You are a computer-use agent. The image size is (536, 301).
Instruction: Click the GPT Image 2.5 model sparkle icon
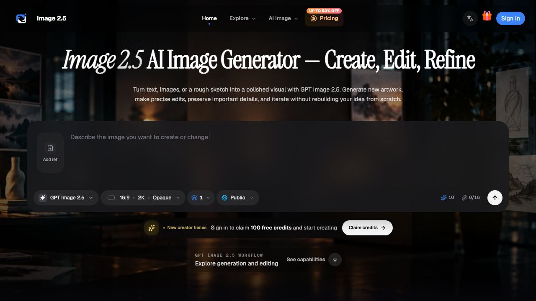(x=43, y=198)
